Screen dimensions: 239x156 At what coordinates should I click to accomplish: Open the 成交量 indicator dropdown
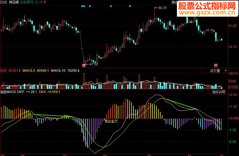pyautogui.click(x=215, y=71)
